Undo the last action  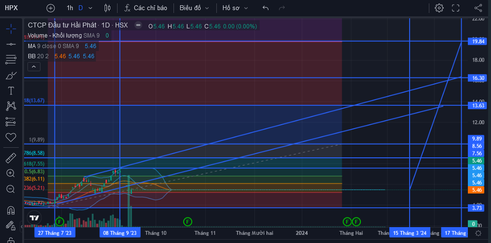[265, 8]
